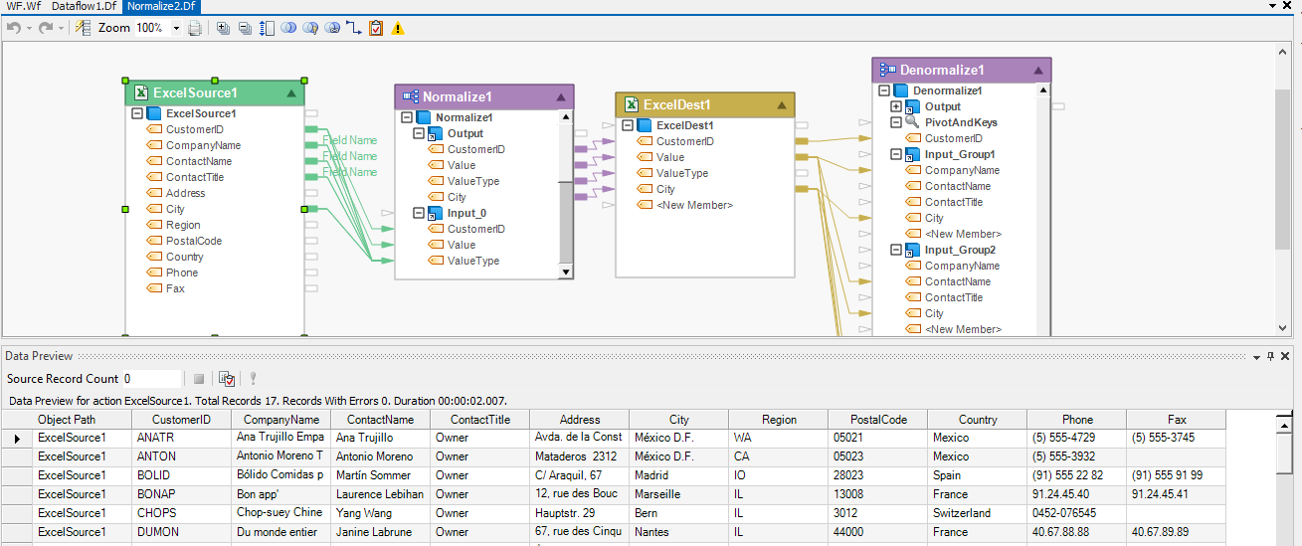The width and height of the screenshot is (1302, 546).
Task: Switch to the Dataflow1.Df tab
Action: (85, 6)
